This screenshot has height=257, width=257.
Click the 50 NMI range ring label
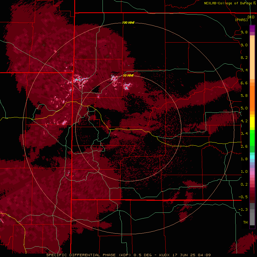coord(128,75)
